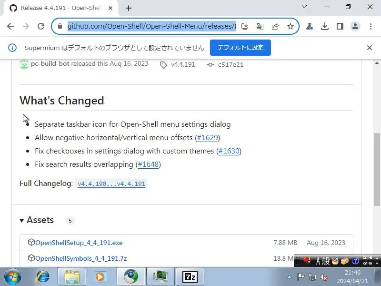Open the v4.4.190...v4.4.191 changelog link

pyautogui.click(x=111, y=184)
